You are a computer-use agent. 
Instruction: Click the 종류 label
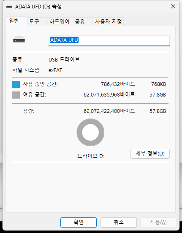tap(18, 59)
